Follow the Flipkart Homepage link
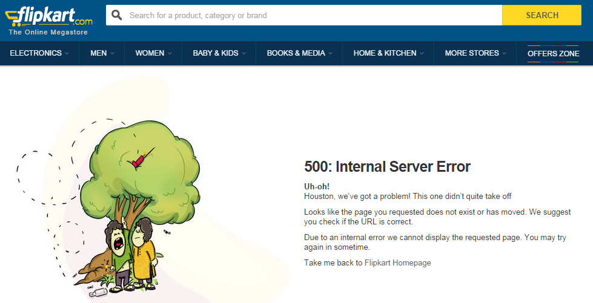This screenshot has width=593, height=303. pyautogui.click(x=397, y=262)
